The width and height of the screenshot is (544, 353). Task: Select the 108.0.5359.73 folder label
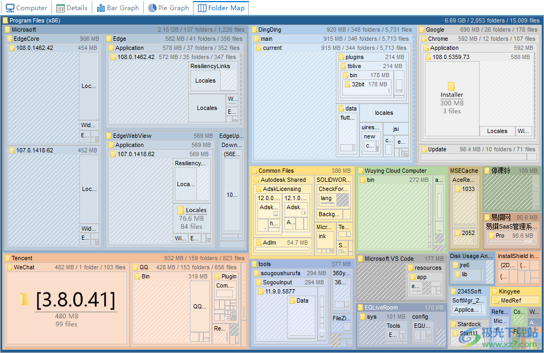tap(451, 57)
